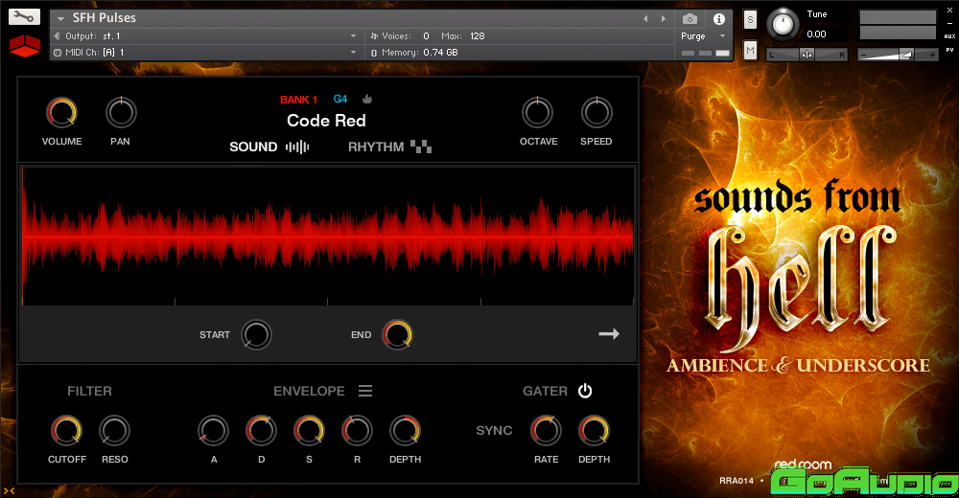Click the filter RESO knob
The width and height of the screenshot is (959, 498).
point(114,430)
